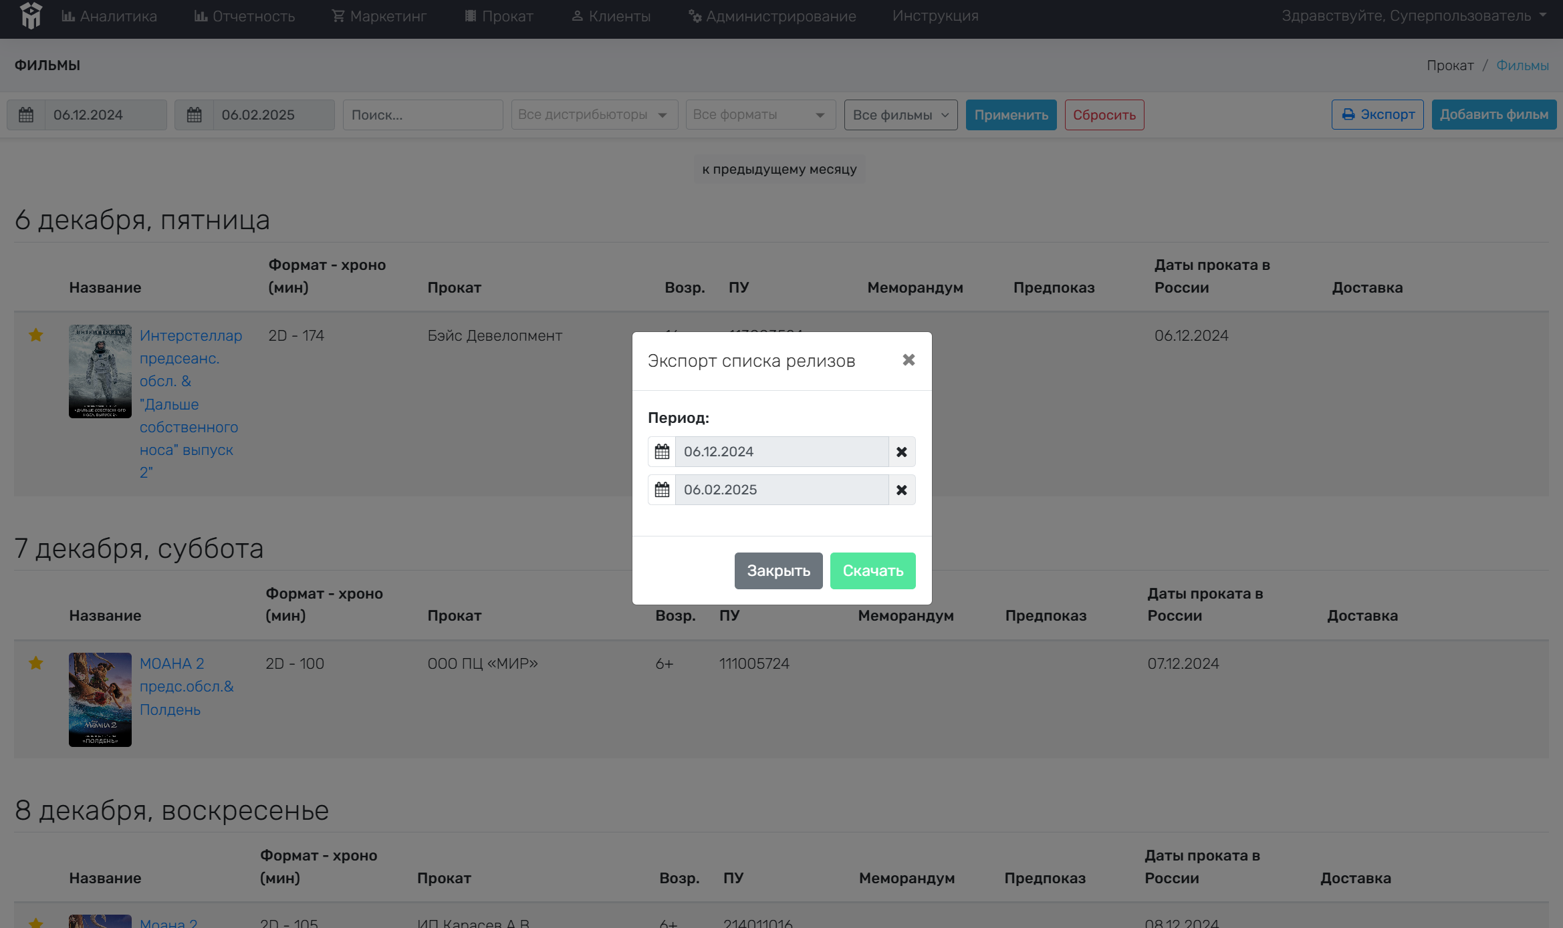Open the Администрирование menu
The height and width of the screenshot is (928, 1563).
pyautogui.click(x=772, y=16)
